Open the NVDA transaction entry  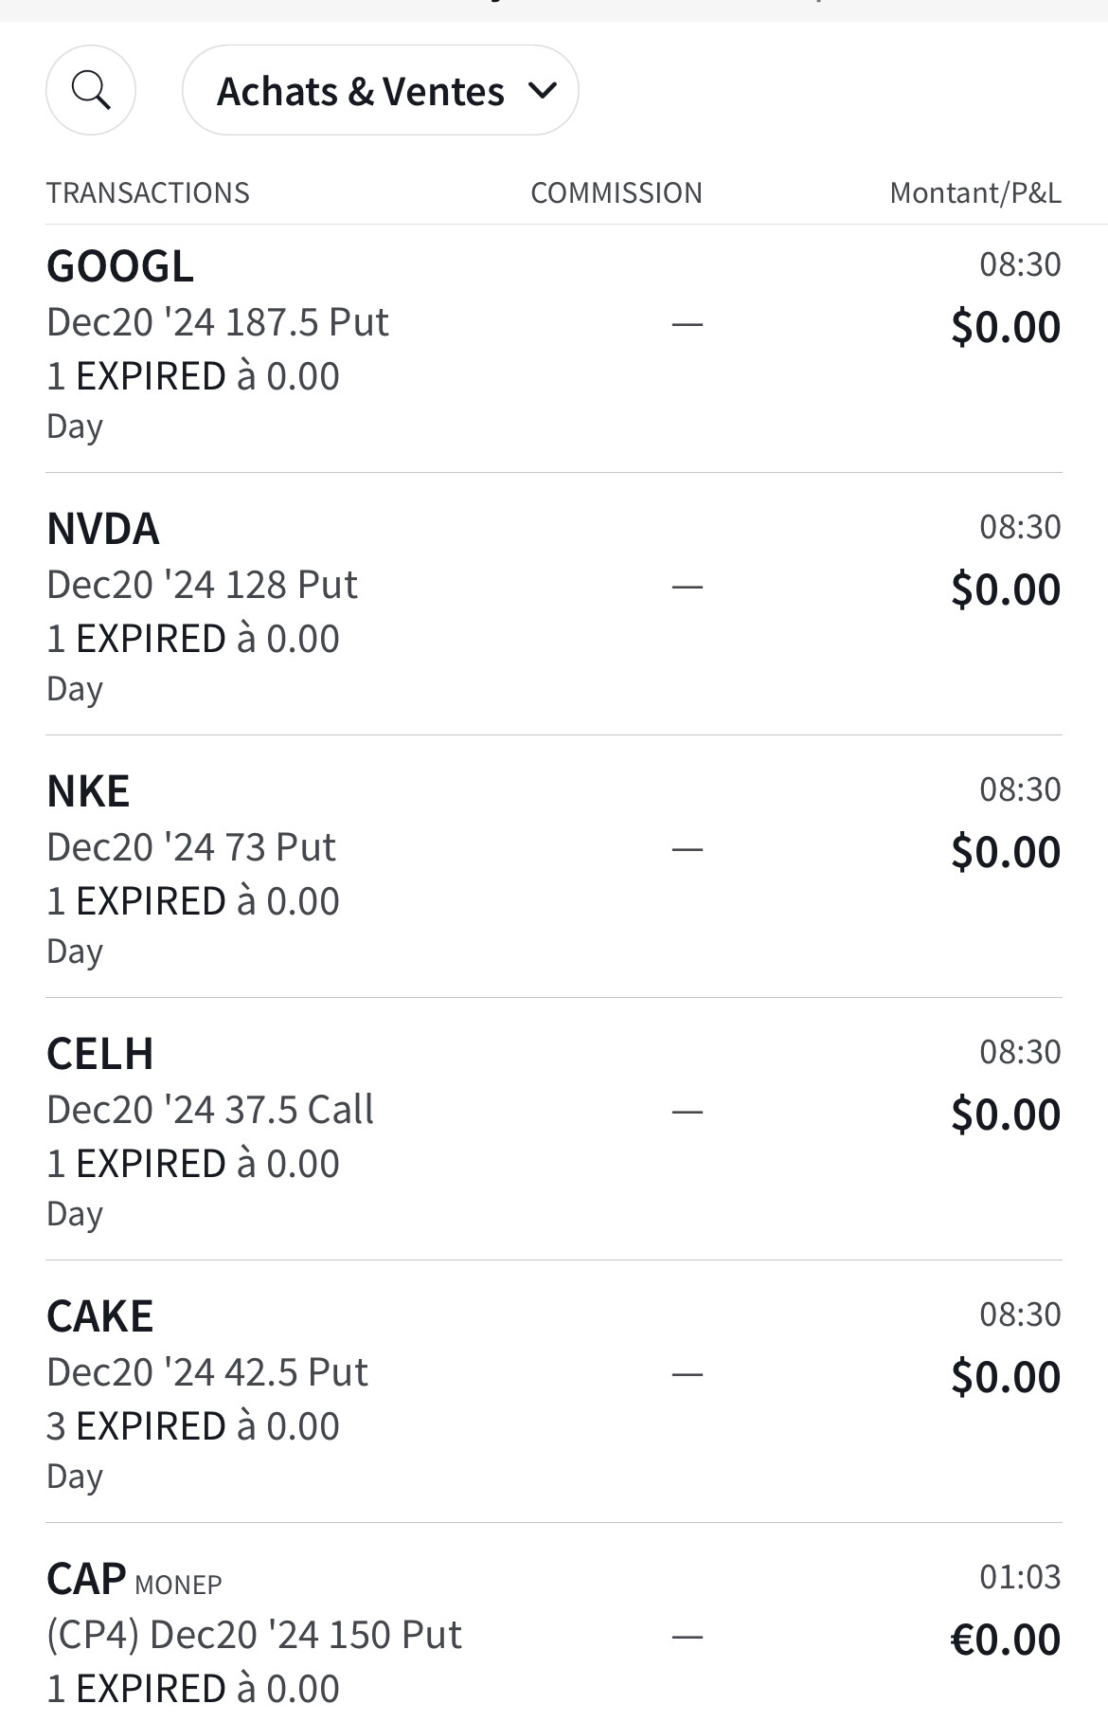coord(103,529)
